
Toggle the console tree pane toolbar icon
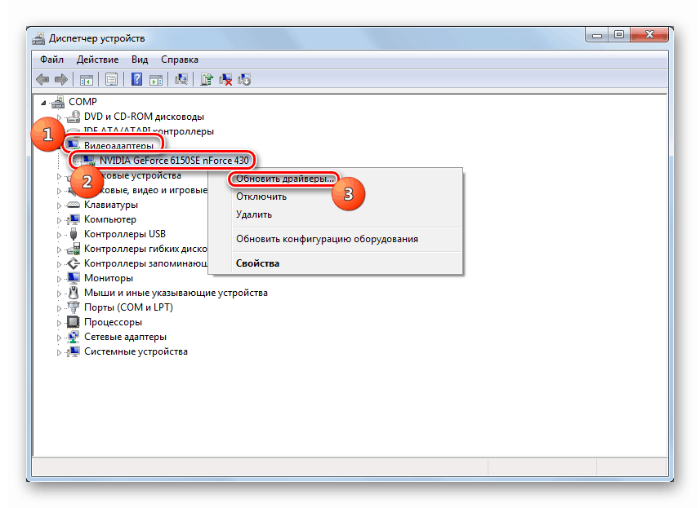coord(86,80)
